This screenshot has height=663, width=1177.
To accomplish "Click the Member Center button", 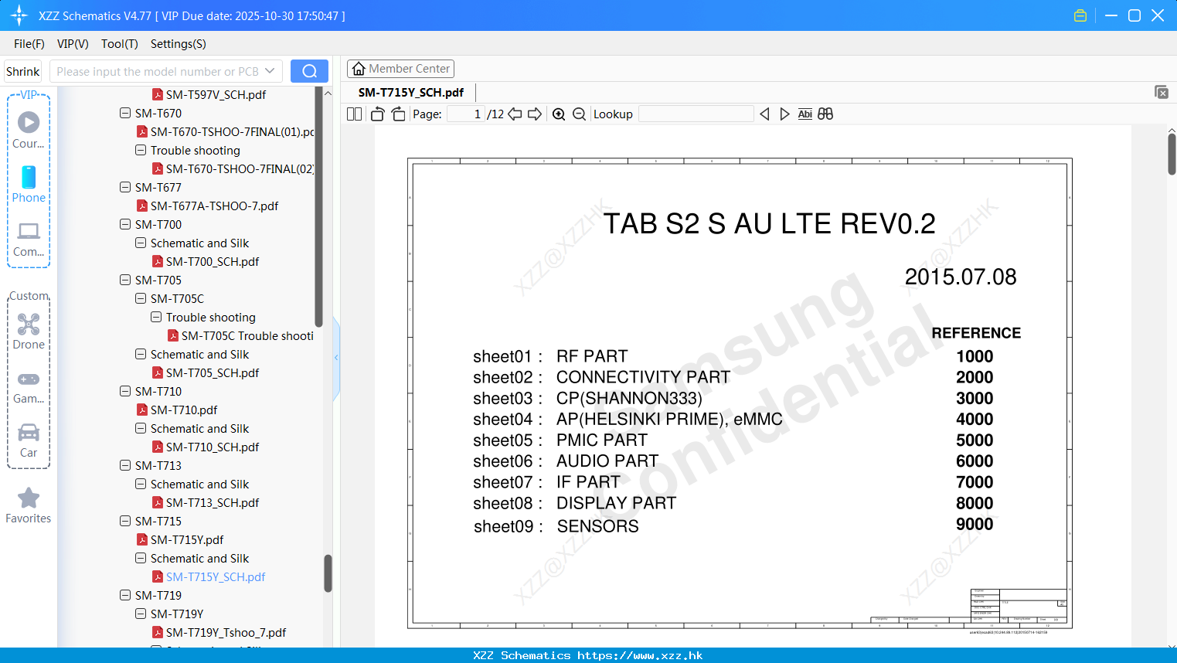I will 400,69.
